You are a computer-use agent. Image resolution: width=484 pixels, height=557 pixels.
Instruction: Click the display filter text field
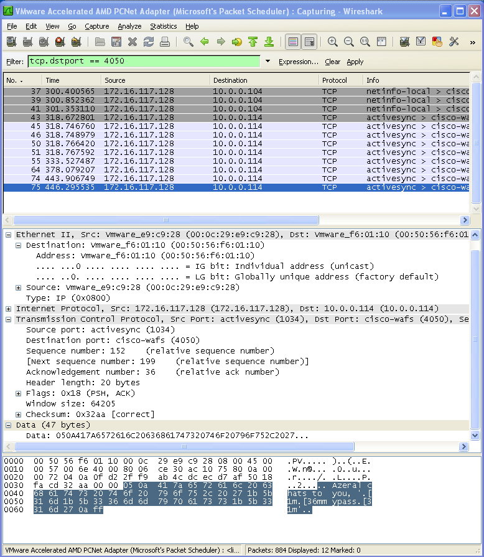pos(143,62)
